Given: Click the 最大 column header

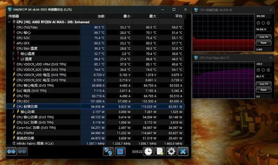Looking at the screenshot, I should (152, 16).
